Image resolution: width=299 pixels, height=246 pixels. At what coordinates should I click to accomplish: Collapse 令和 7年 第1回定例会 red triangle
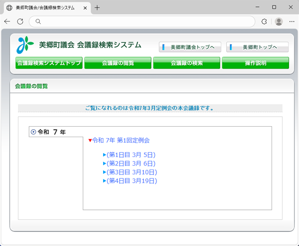(90, 141)
